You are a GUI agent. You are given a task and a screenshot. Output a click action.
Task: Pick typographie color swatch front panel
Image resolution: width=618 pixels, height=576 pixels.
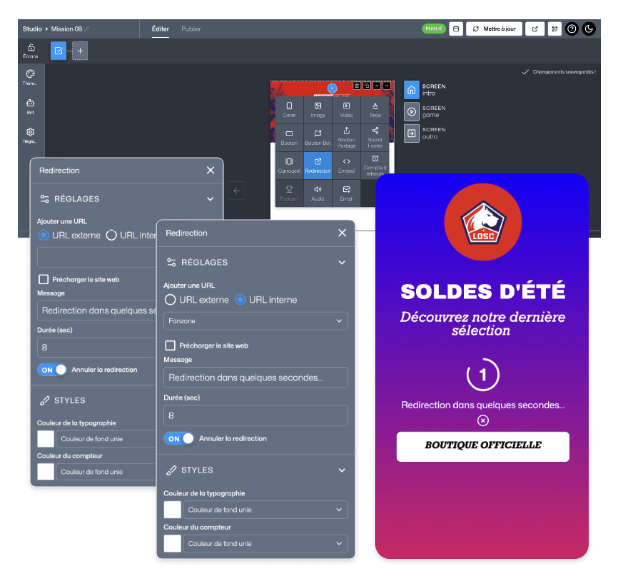point(173,510)
